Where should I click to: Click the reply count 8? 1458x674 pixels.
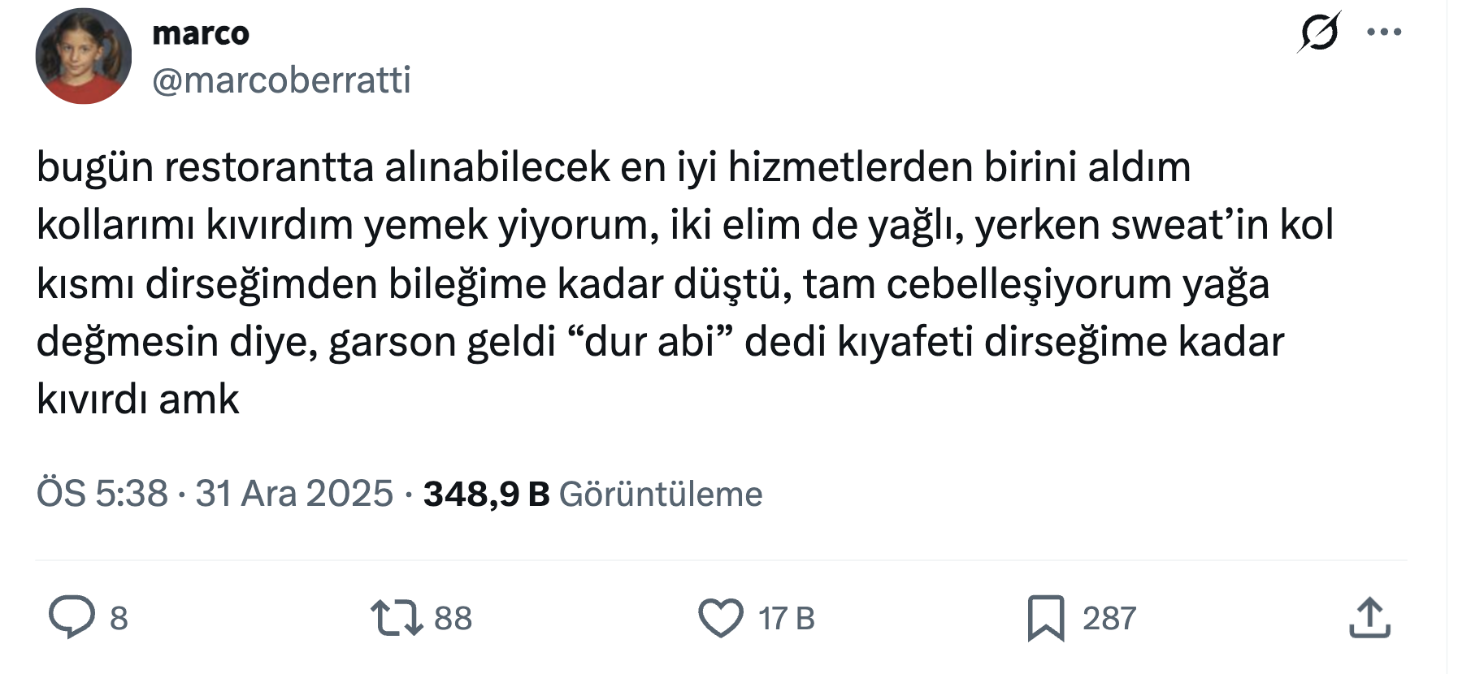coord(119,619)
